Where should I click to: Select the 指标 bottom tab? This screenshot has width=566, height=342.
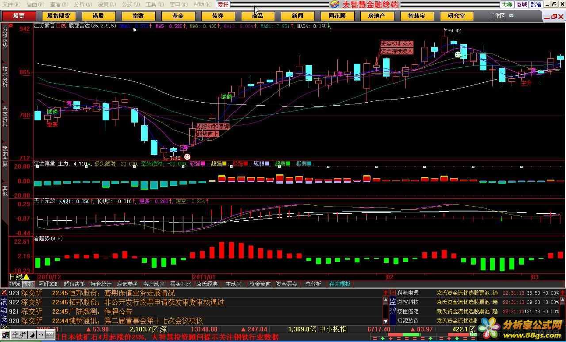click(x=15, y=284)
